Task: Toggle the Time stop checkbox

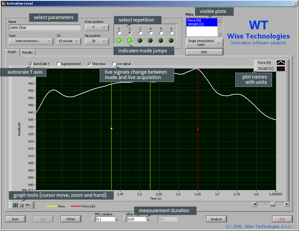Action: 90,64
